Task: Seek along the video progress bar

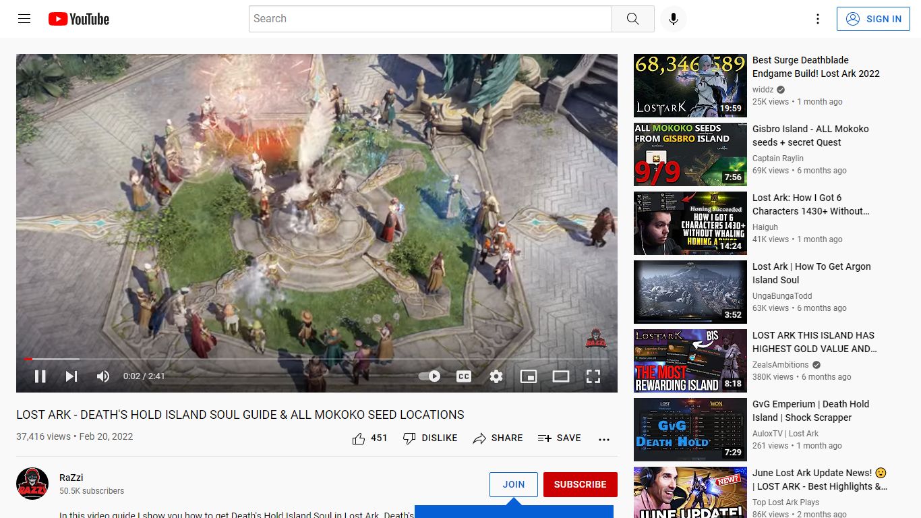Action: click(x=317, y=359)
